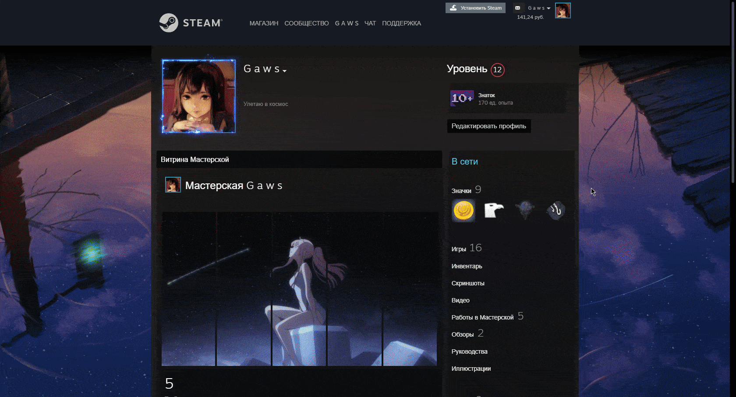Click the mail envelope notification icon
Image resolution: width=736 pixels, height=397 pixels.
pyautogui.click(x=518, y=7)
